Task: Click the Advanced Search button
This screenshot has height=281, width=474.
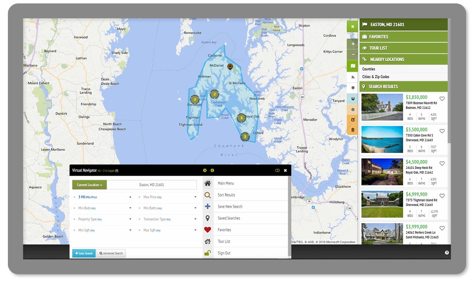Action: [x=111, y=253]
